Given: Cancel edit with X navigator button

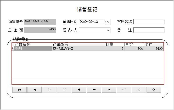Looking at the screenshot, I should click(x=139, y=90).
